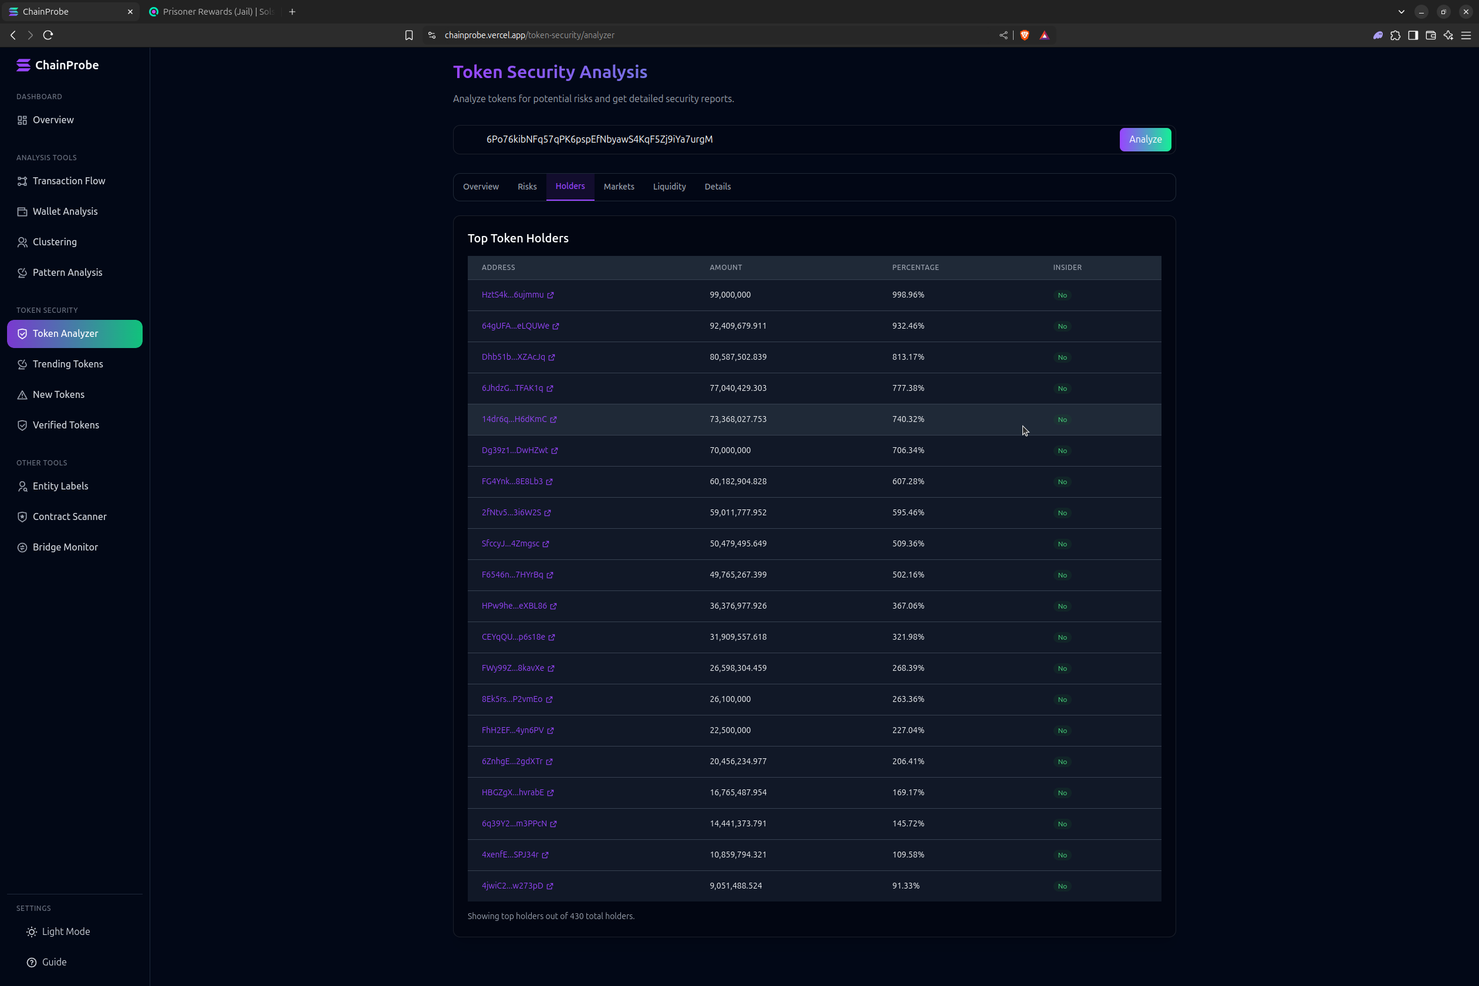The image size is (1479, 986).
Task: Click the Brave shields lion icon
Action: click(x=1024, y=35)
